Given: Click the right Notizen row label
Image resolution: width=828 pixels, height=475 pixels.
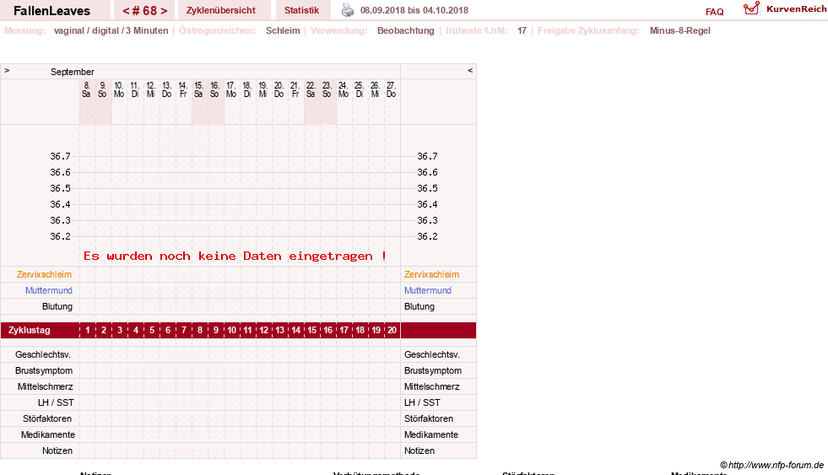Looking at the screenshot, I should click(419, 451).
